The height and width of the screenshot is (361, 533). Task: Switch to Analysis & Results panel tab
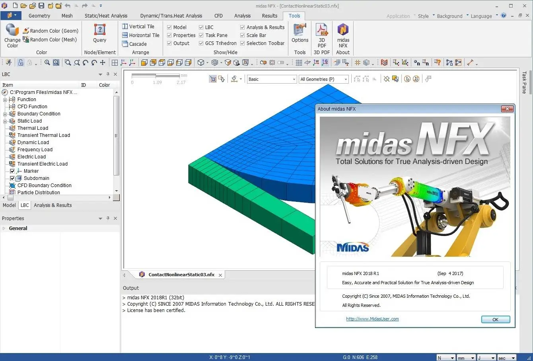point(53,205)
